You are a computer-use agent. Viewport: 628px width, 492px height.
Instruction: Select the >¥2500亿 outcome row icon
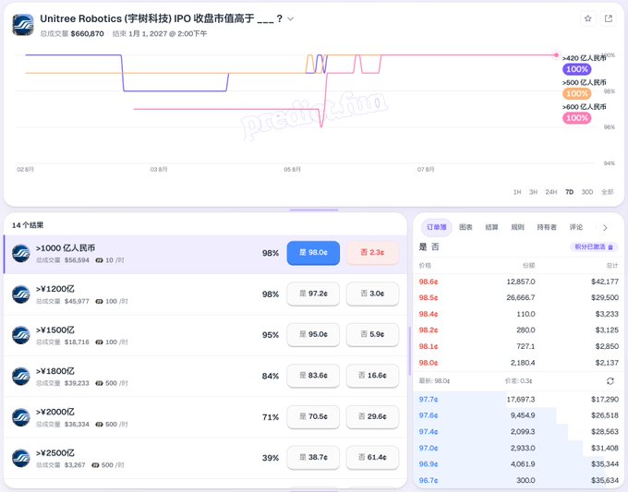coord(21,459)
